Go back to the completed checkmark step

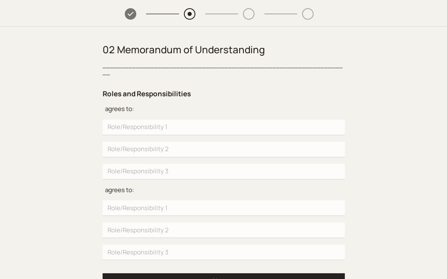click(131, 14)
